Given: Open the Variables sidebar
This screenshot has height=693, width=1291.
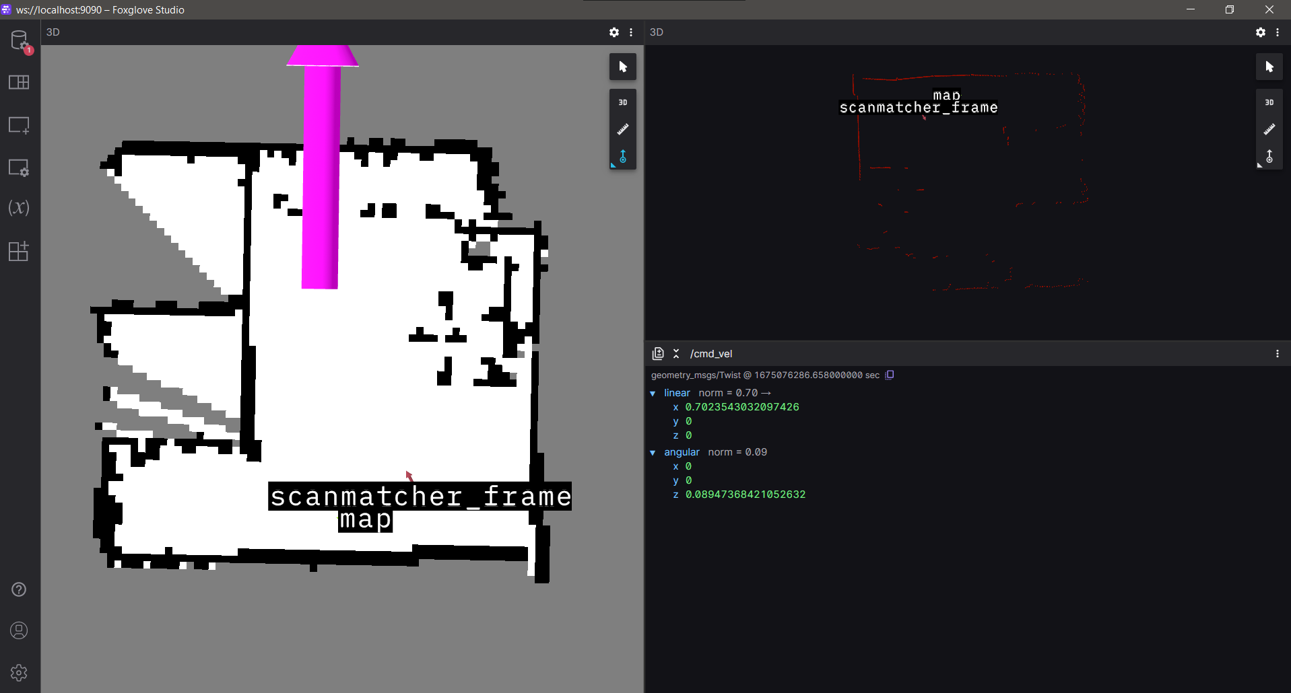Looking at the screenshot, I should tap(19, 208).
